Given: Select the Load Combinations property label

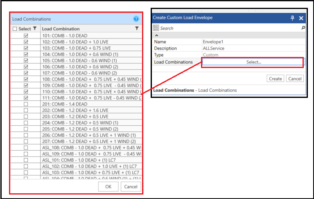Looking at the screenshot, I should coord(173,62).
